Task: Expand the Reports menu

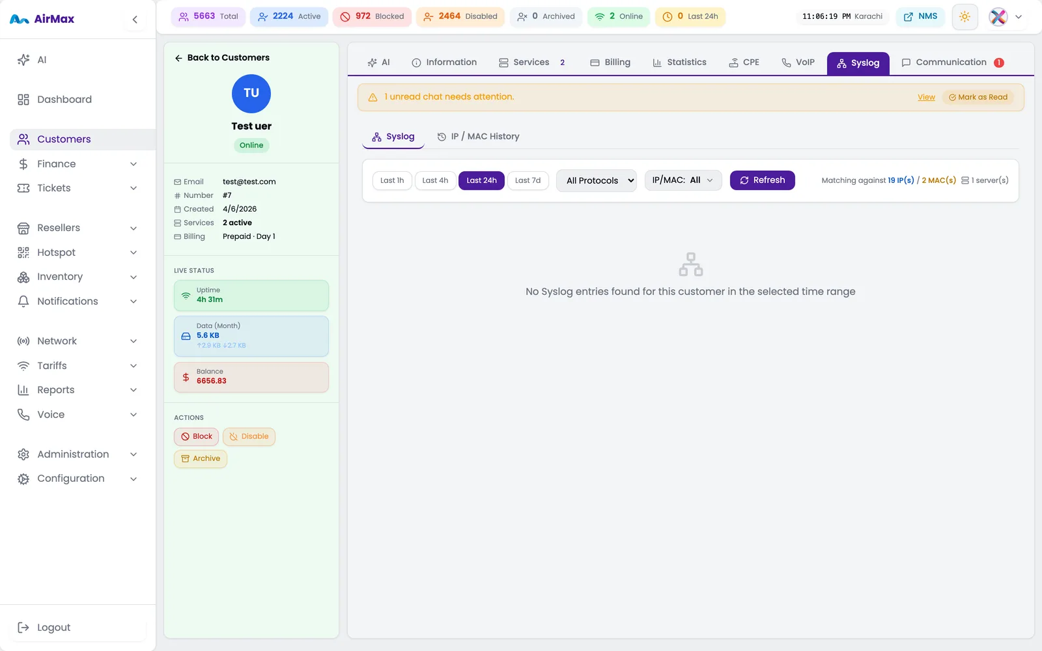Action: coord(77,390)
